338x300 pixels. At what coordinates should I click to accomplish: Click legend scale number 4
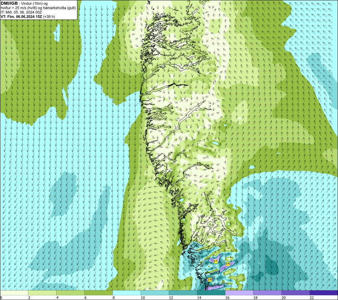[x=57, y=298]
